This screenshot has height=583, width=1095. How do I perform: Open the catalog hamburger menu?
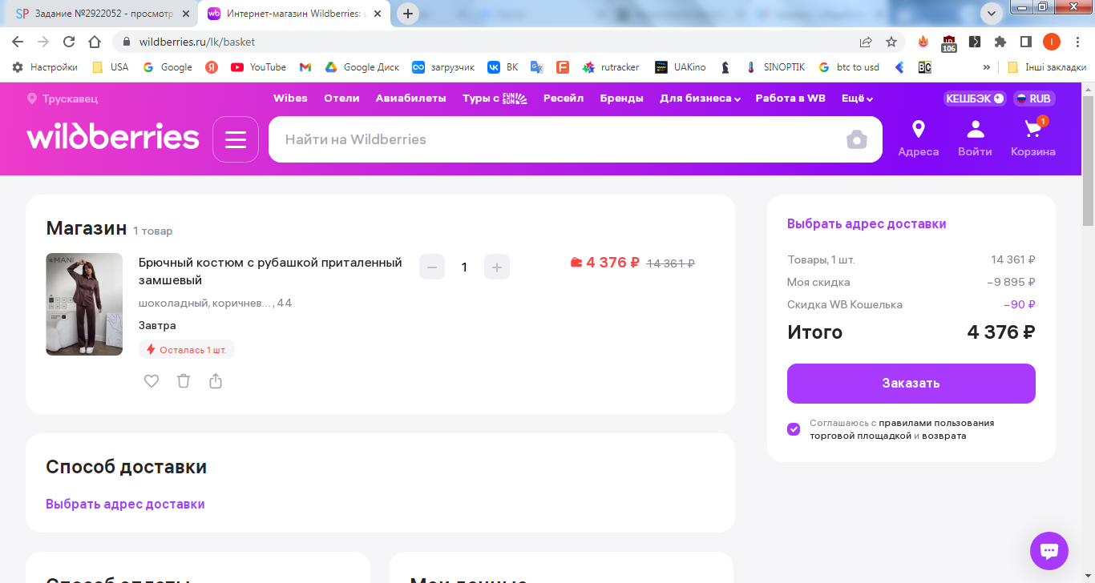coord(236,139)
